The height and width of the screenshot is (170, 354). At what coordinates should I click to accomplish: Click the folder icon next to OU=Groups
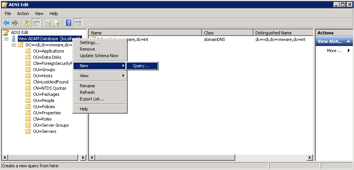[x=28, y=70]
